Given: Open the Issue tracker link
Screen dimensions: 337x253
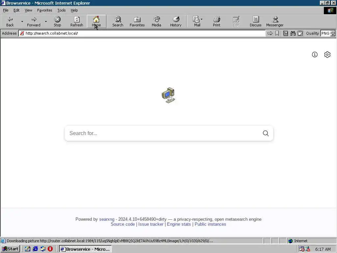Looking at the screenshot, I should coord(151,224).
